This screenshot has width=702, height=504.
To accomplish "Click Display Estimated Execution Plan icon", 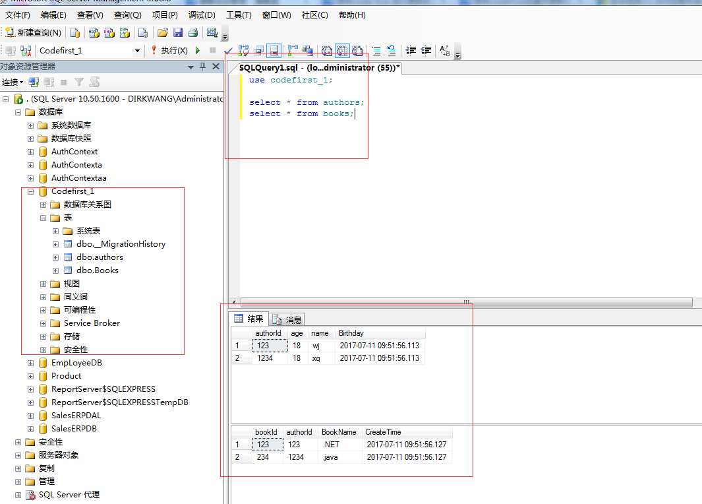I will point(243,51).
